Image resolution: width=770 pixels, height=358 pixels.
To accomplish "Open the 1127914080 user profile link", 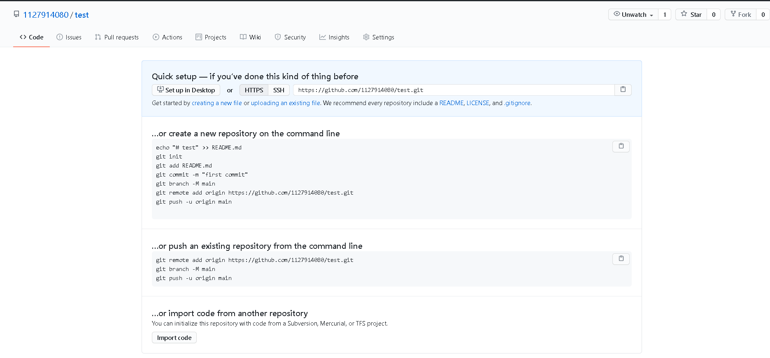I will pyautogui.click(x=46, y=15).
